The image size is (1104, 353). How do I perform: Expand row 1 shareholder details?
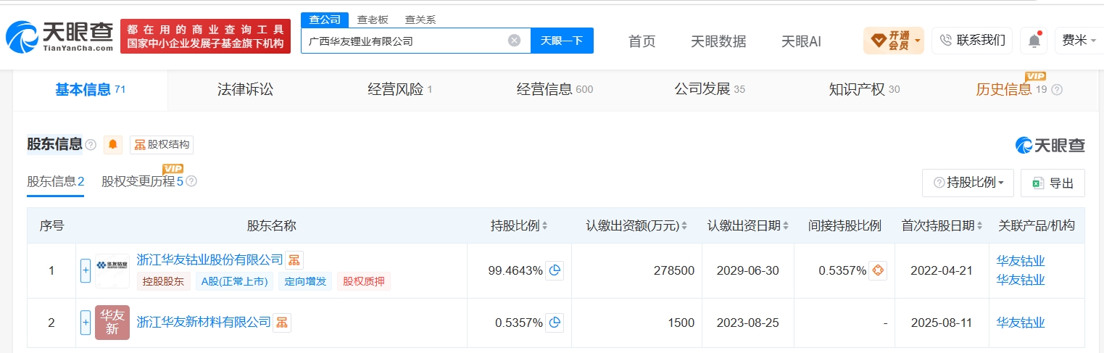[86, 270]
